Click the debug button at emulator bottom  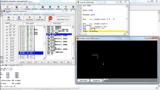pos(55,62)
